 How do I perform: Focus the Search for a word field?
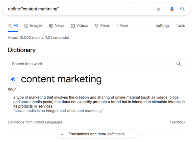(90, 64)
